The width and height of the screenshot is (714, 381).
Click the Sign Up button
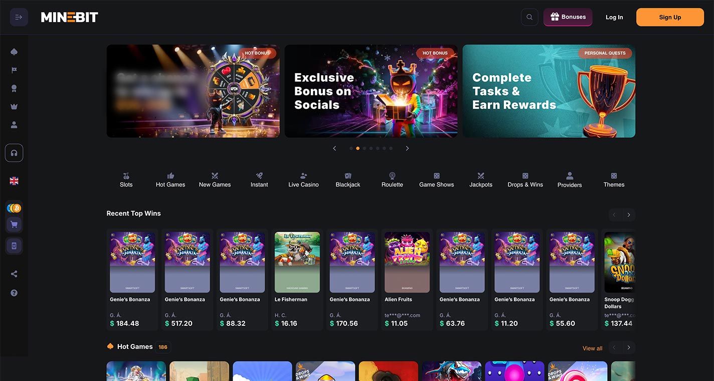(x=670, y=17)
